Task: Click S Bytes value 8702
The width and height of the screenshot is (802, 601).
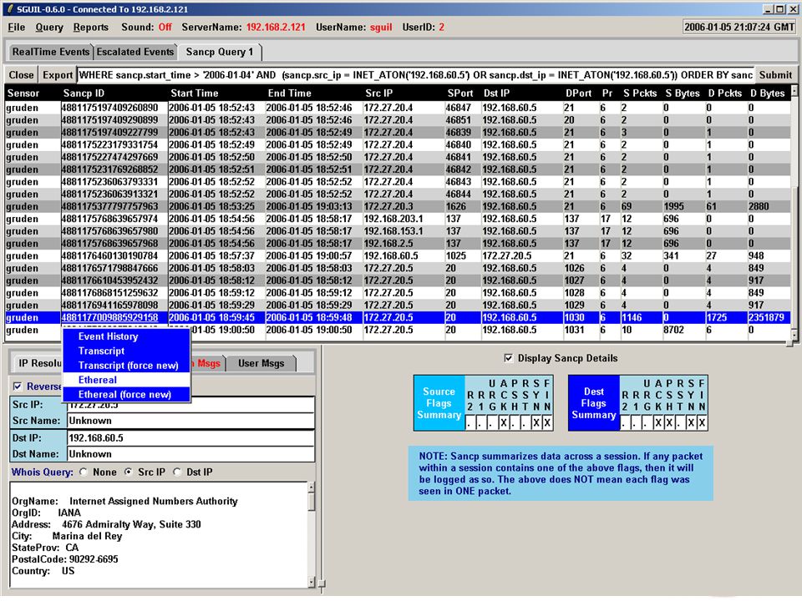Action: point(673,330)
